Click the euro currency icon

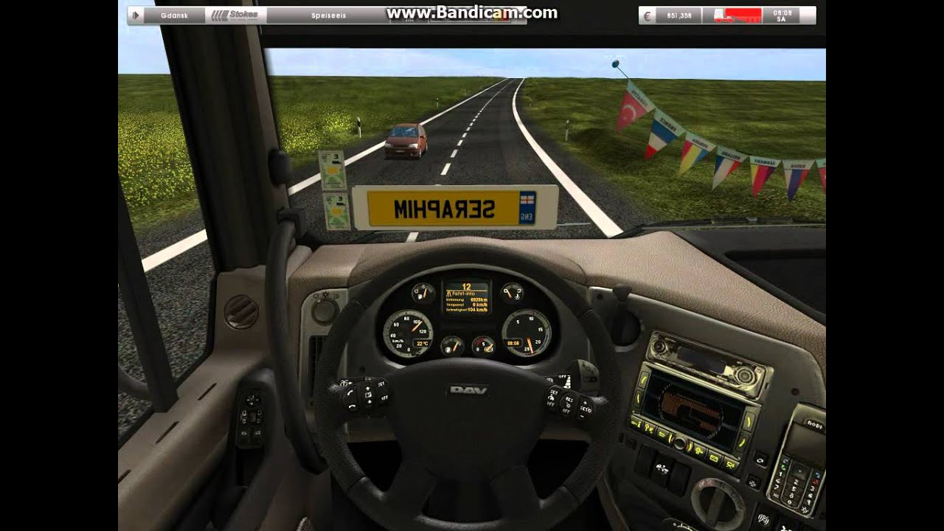tap(648, 15)
